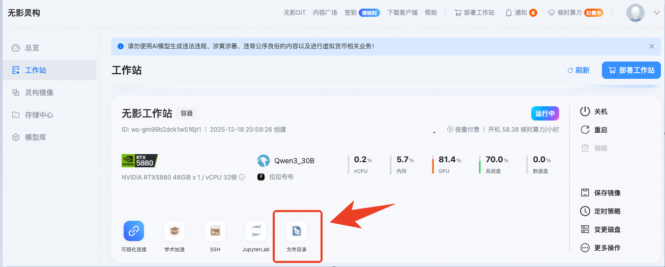The height and width of the screenshot is (267, 665).
Task: Launch JupyterLab from the workstation
Action: [x=256, y=231]
